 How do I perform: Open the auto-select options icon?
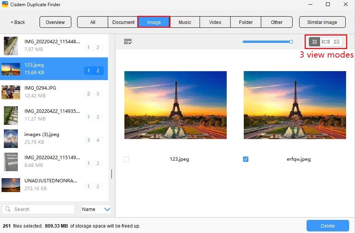pos(128,41)
